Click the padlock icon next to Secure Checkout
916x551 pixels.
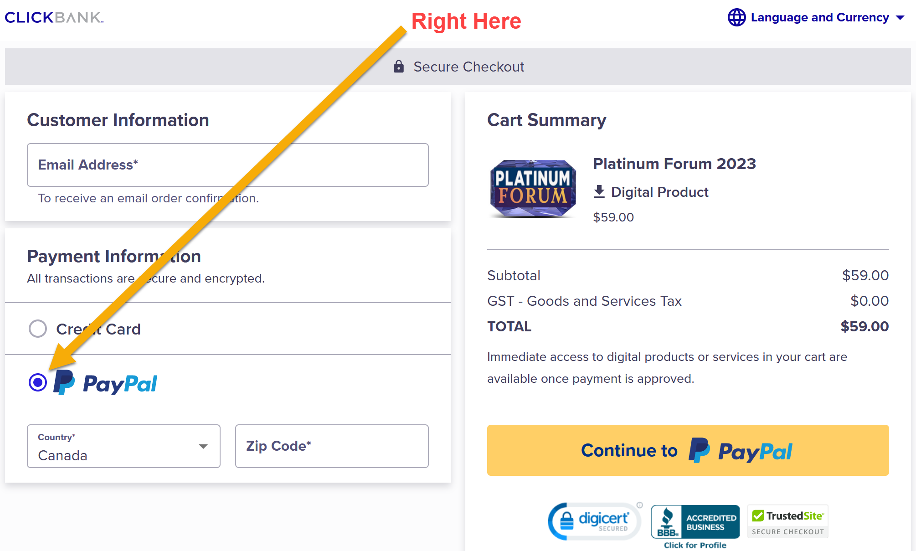click(x=399, y=67)
